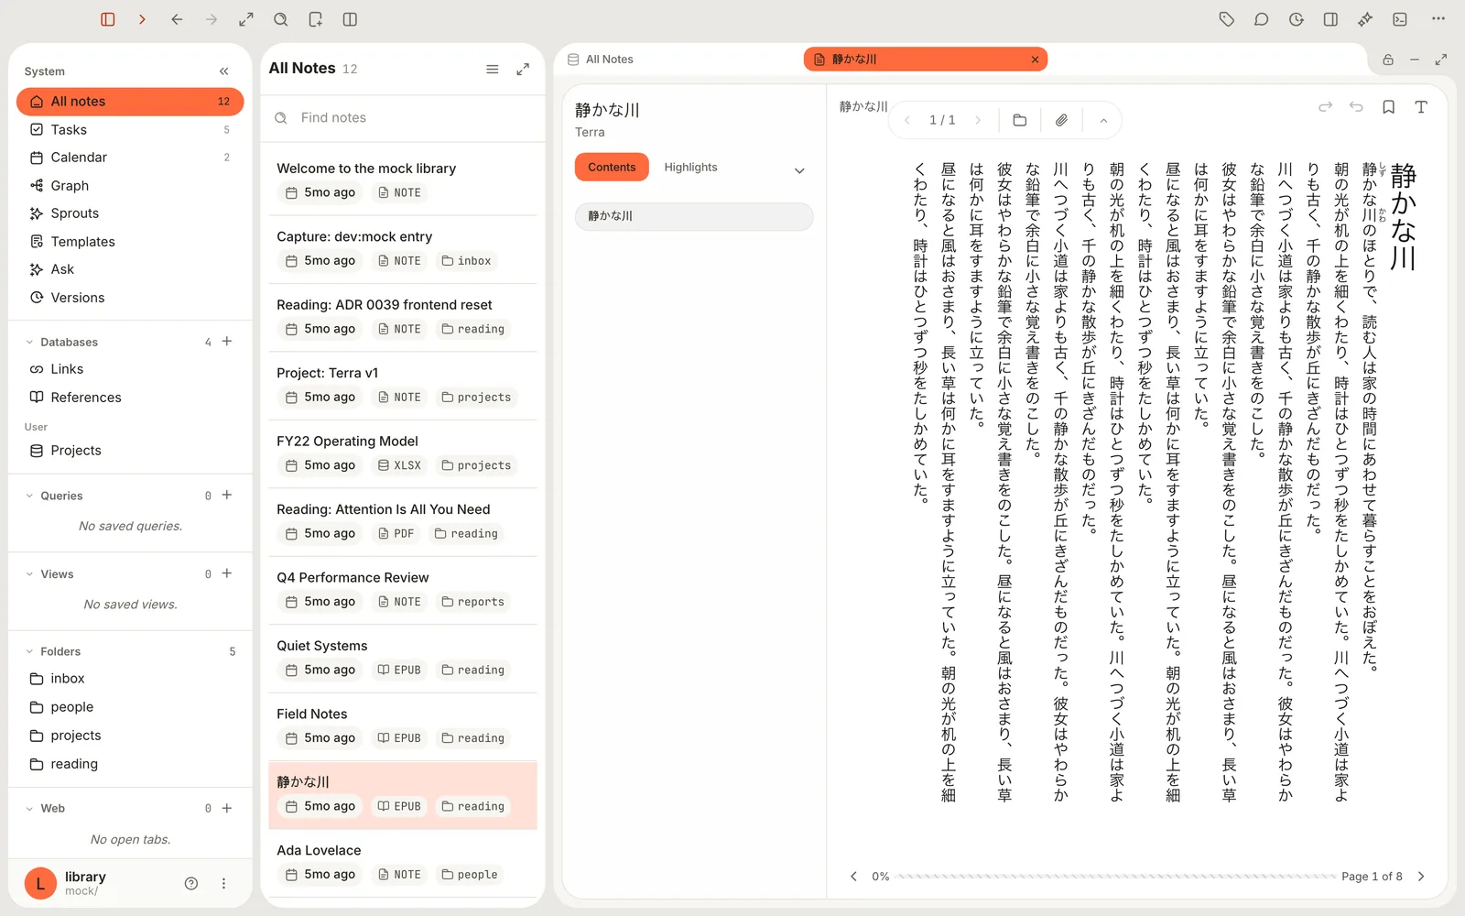Image resolution: width=1465 pixels, height=916 pixels.
Task: Add a new database with plus
Action: click(x=227, y=342)
